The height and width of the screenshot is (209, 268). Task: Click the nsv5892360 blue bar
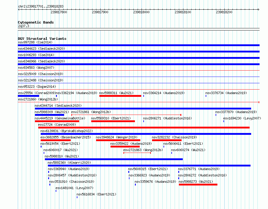coord(149,166)
